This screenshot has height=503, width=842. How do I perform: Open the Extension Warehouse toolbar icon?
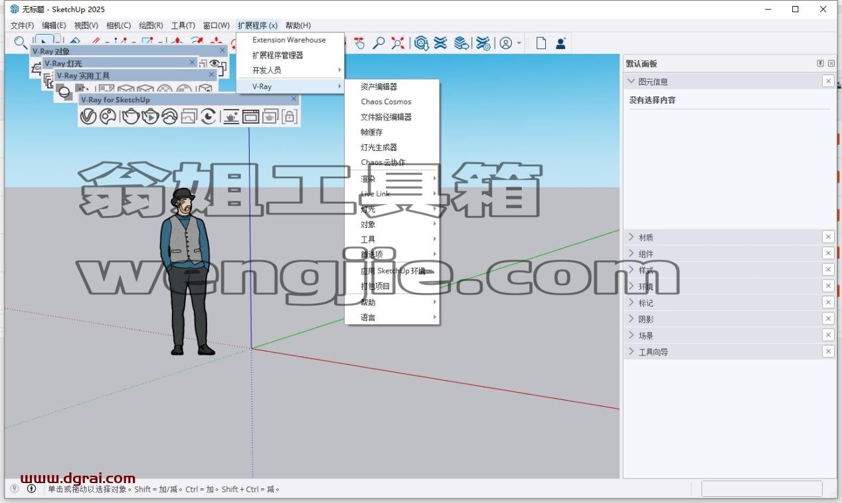(x=440, y=43)
